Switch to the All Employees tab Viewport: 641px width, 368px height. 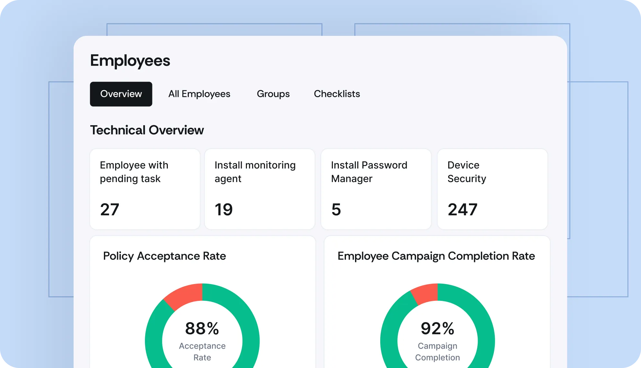pyautogui.click(x=199, y=94)
